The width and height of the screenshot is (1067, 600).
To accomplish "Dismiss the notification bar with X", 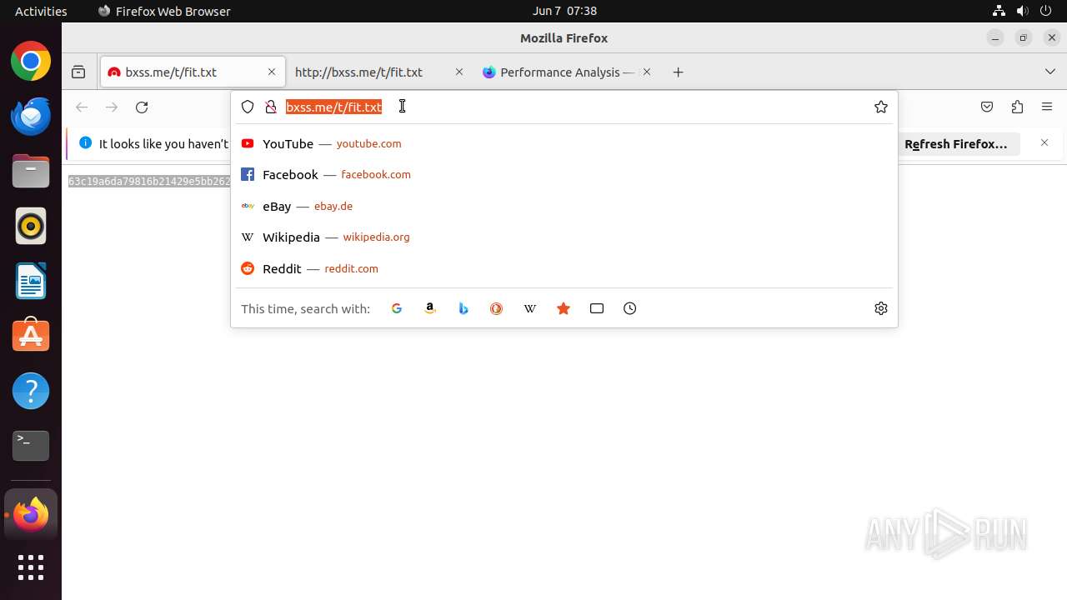I will coord(1044,143).
